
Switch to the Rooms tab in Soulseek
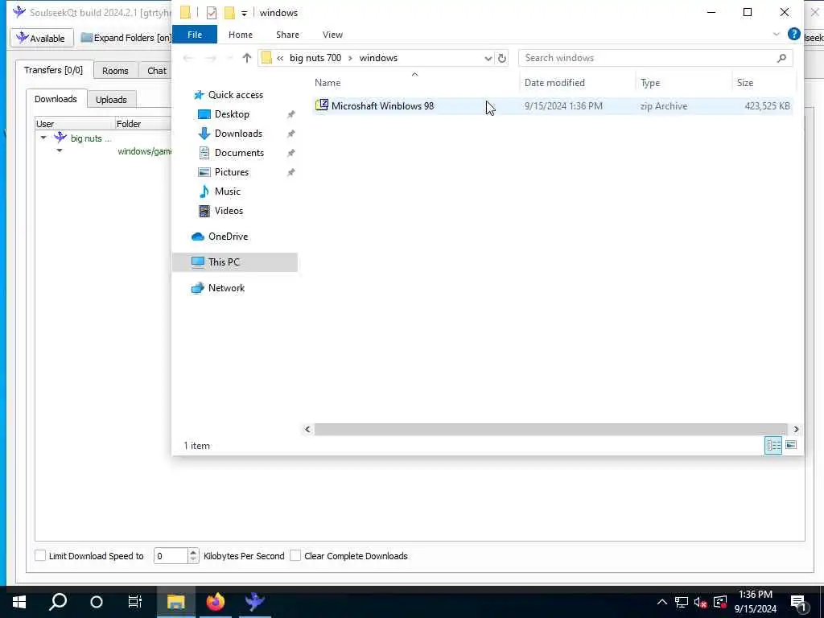pos(115,71)
